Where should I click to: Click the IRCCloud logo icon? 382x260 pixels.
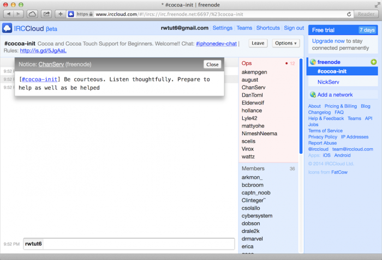point(7,28)
